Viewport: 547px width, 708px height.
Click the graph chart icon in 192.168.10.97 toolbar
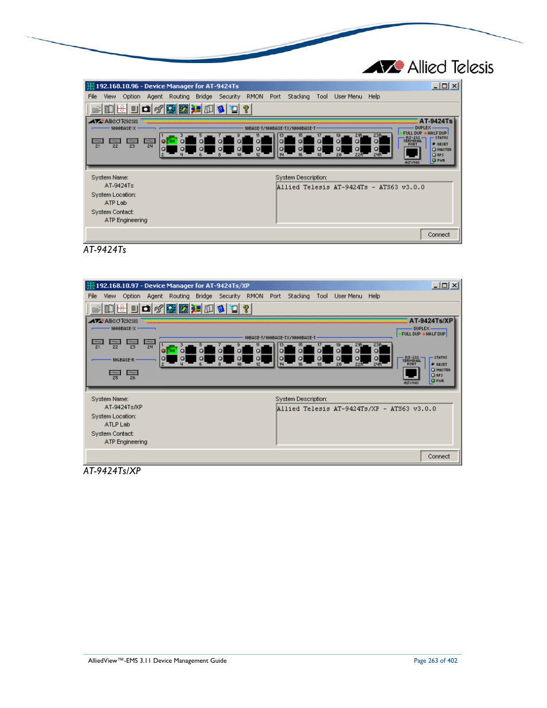122,308
